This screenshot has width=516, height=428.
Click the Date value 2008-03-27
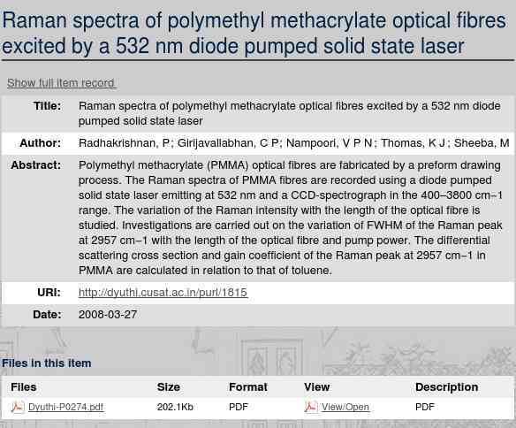pyautogui.click(x=108, y=315)
